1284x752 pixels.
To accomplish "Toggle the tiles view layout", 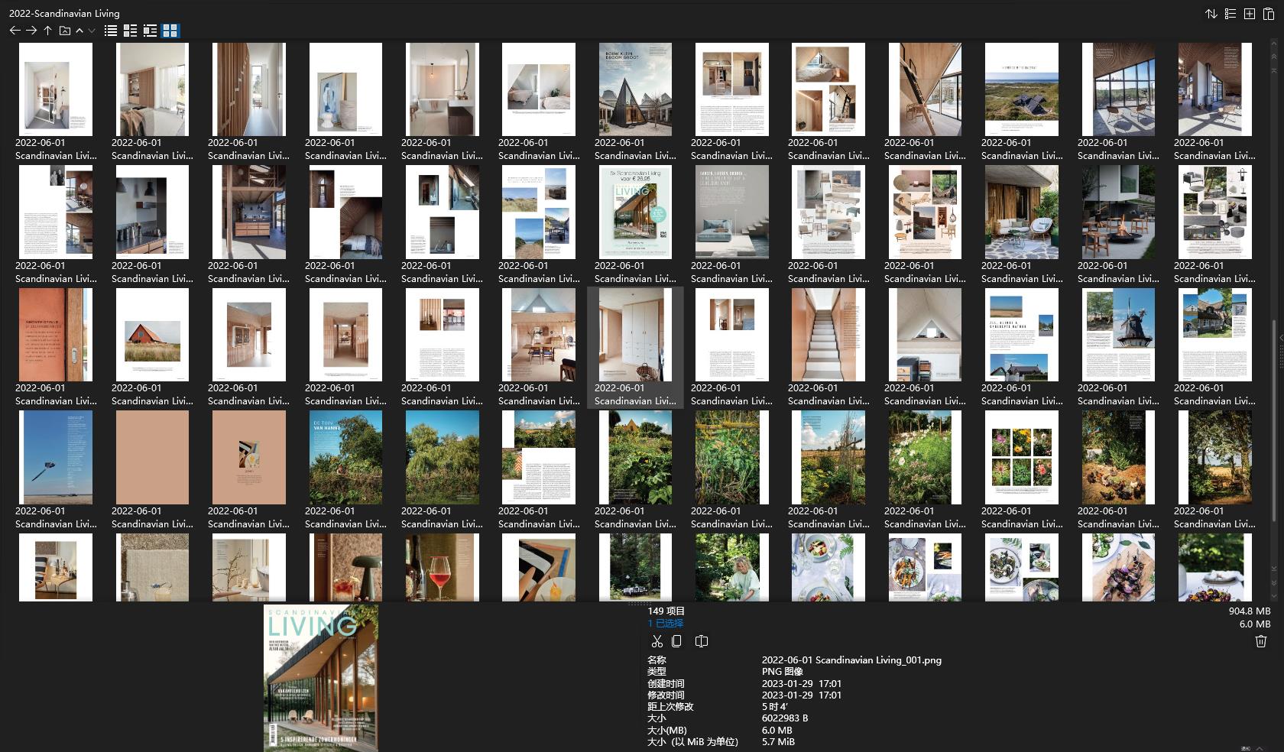I will pos(151,31).
